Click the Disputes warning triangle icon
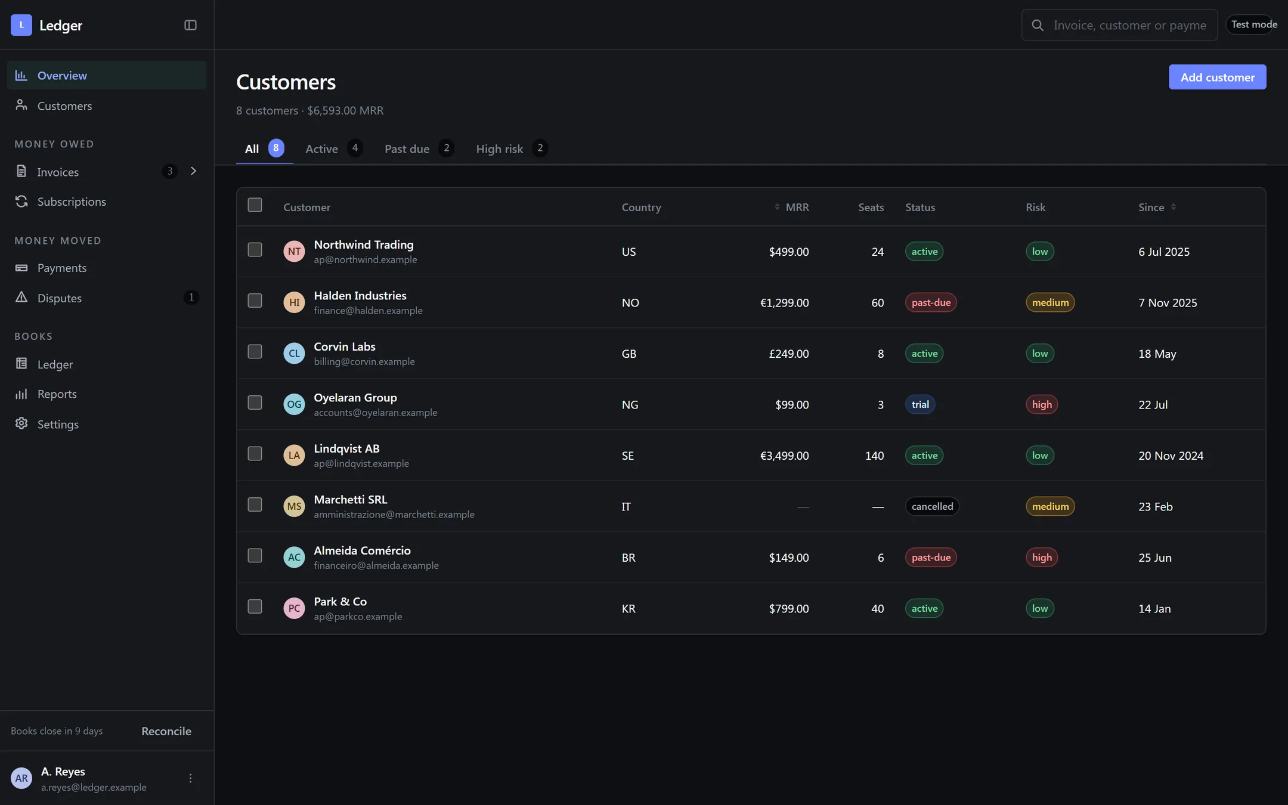Image resolution: width=1288 pixels, height=805 pixels. (x=21, y=298)
